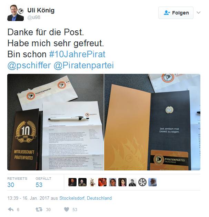This screenshot has height=217, width=209.
Task: Click the orange crowd avatar in likers row
Action: click(x=102, y=182)
